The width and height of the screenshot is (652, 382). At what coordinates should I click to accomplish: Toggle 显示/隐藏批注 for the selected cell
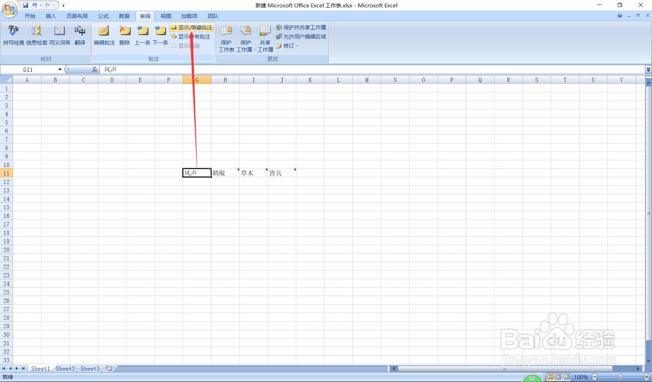point(192,27)
